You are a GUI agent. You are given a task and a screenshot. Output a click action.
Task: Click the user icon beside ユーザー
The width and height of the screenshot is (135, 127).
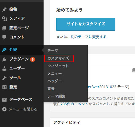(4, 68)
